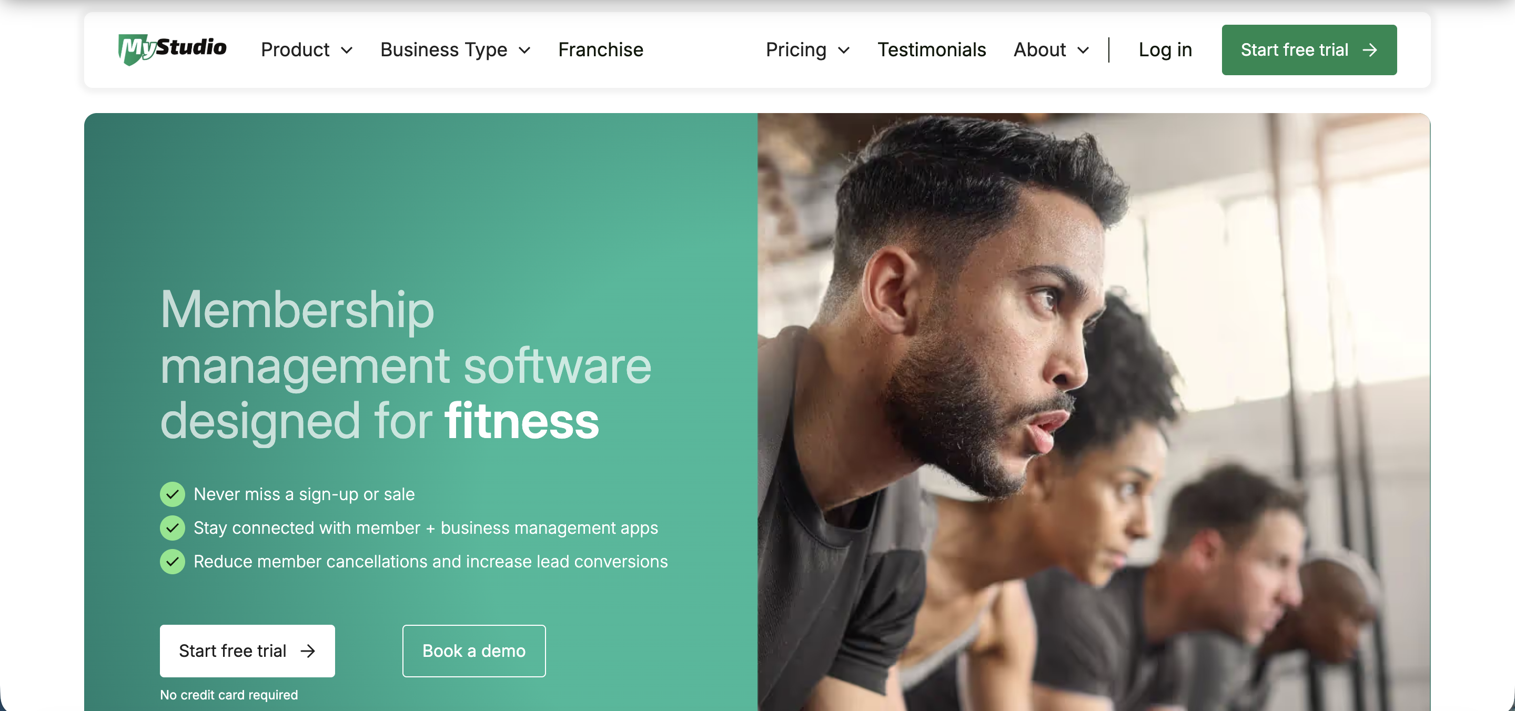The width and height of the screenshot is (1515, 711).
Task: Click checkmark icon beside Stay connected with member
Action: tap(173, 527)
